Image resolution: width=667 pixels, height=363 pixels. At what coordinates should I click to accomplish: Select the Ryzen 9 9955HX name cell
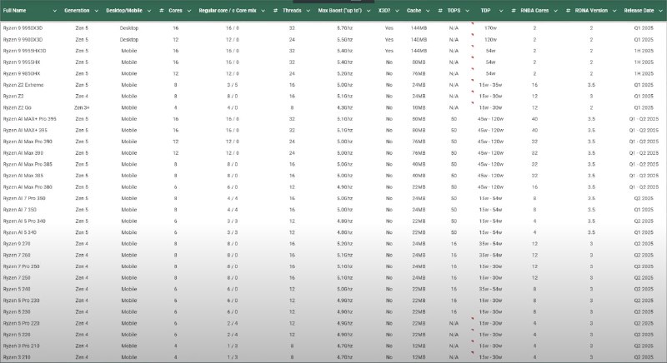tap(22, 62)
